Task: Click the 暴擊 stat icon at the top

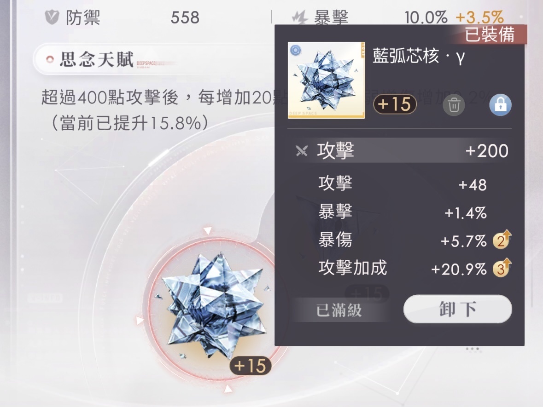Action: (299, 17)
